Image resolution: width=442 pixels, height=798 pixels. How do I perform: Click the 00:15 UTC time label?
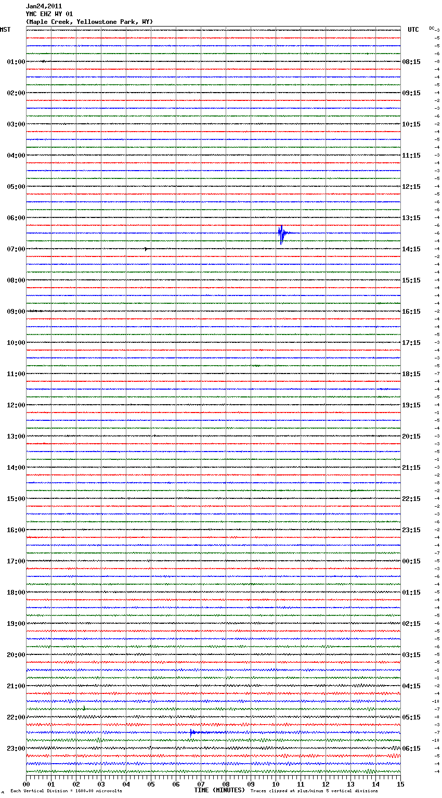point(411,561)
